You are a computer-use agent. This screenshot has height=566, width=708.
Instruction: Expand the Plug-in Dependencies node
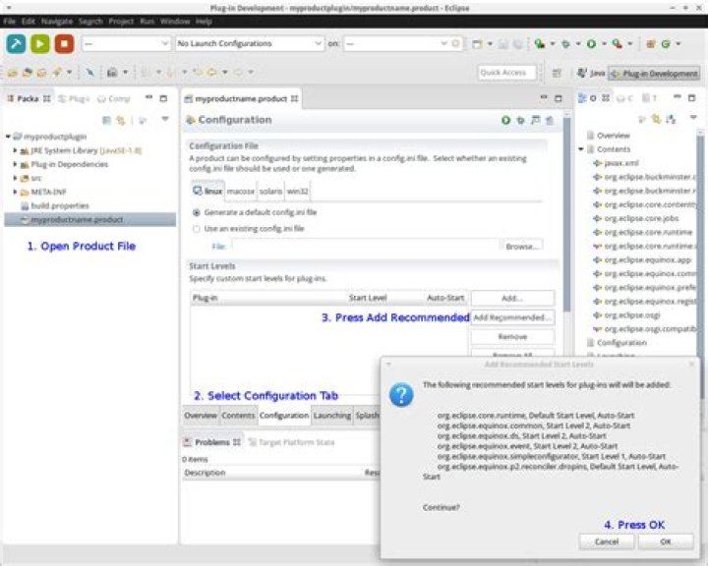coord(15,164)
